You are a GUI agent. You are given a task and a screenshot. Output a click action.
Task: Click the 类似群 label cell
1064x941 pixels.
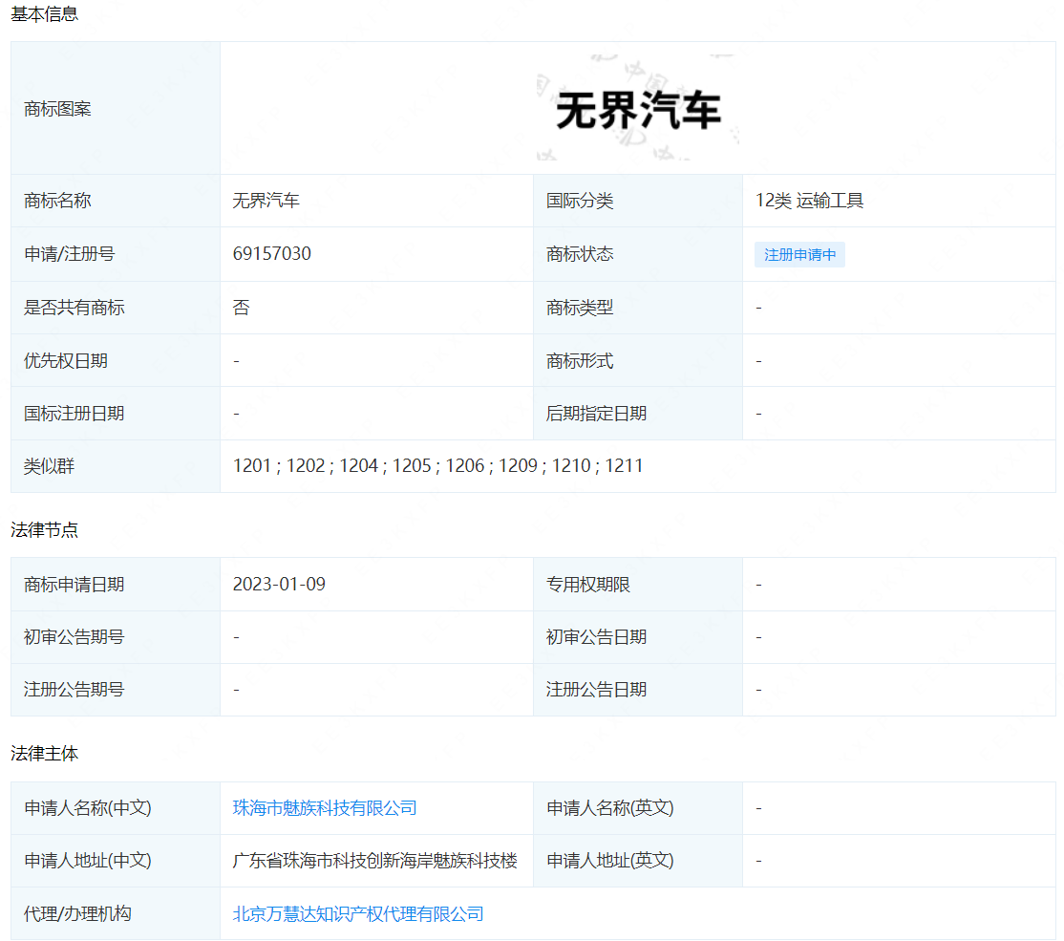pyautogui.click(x=50, y=466)
